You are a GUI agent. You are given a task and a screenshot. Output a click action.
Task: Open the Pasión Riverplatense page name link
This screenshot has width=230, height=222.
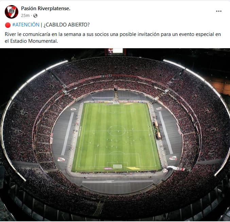tap(46, 8)
